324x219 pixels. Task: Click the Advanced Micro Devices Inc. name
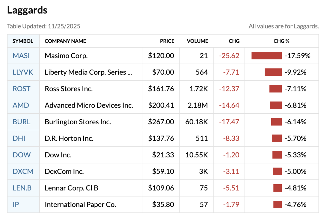[89, 105]
